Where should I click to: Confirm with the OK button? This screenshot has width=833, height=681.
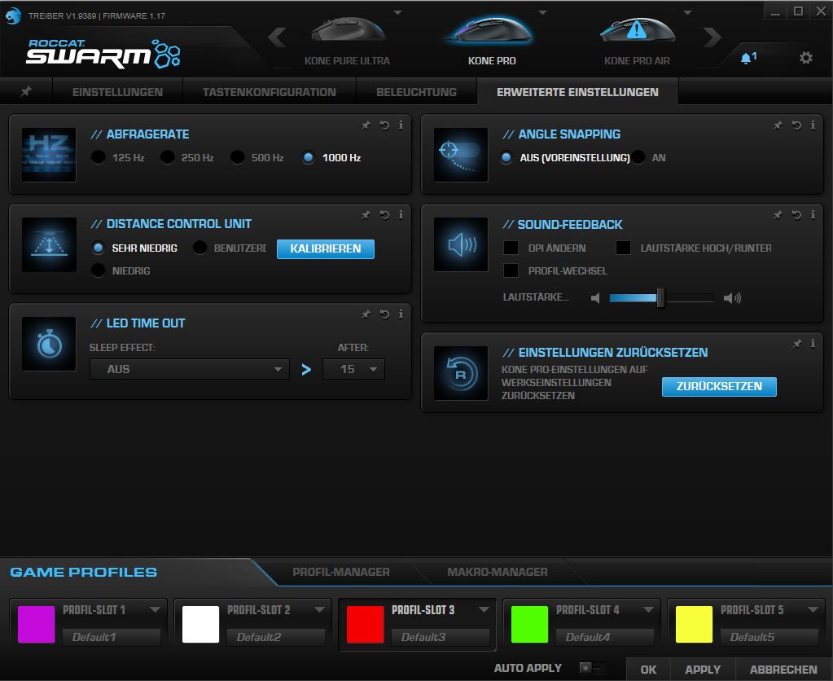click(648, 670)
